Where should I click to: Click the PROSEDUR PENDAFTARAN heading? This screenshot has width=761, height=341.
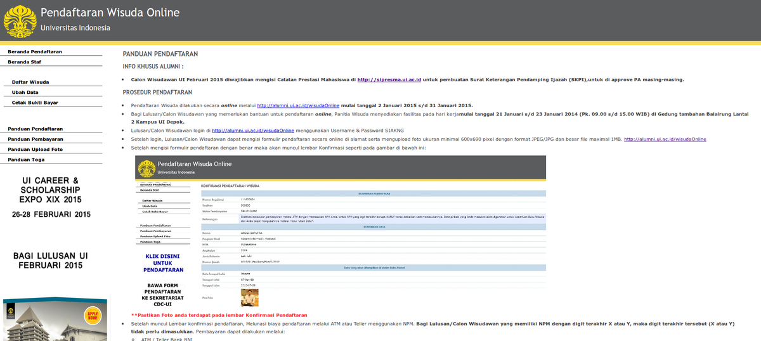(157, 93)
